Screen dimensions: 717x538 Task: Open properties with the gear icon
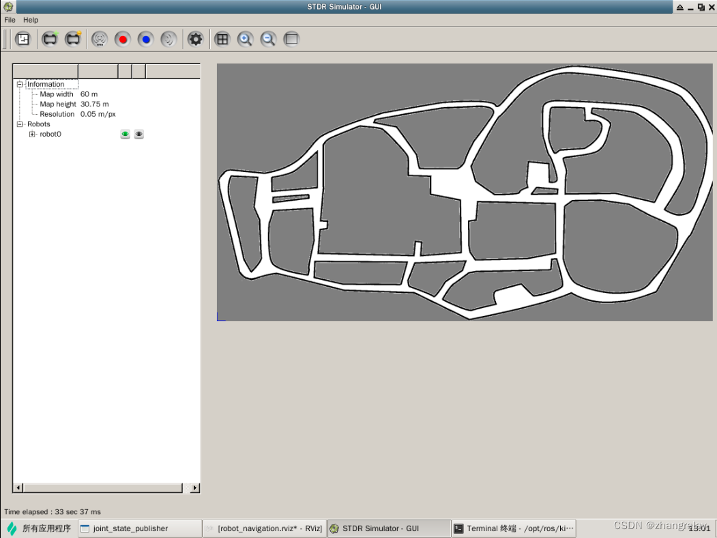point(196,39)
